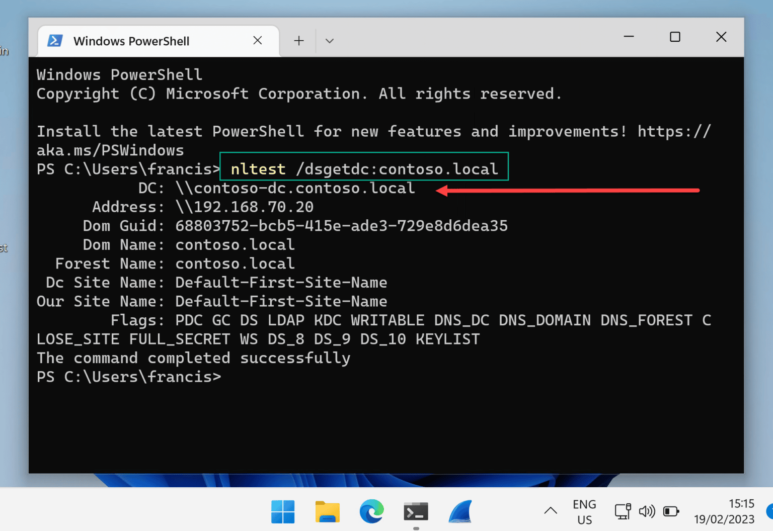Close the Windows PowerShell tab
773x531 pixels.
tap(258, 40)
